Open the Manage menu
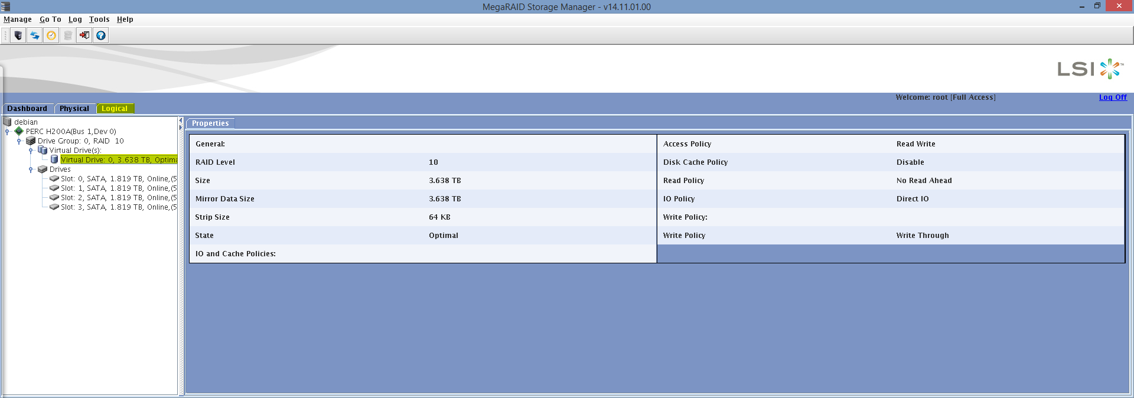The width and height of the screenshot is (1134, 398). pos(18,19)
